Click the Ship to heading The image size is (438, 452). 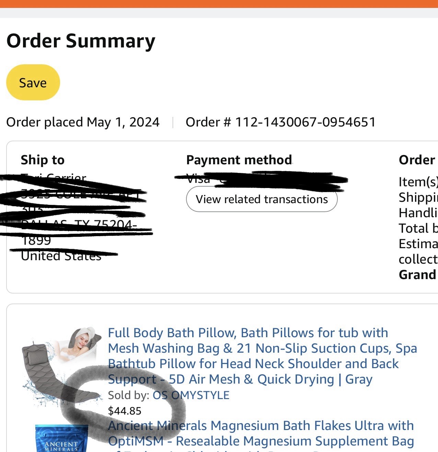click(x=43, y=160)
